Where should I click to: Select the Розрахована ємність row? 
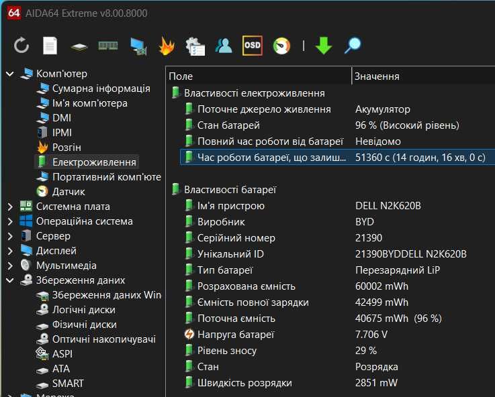337,286
